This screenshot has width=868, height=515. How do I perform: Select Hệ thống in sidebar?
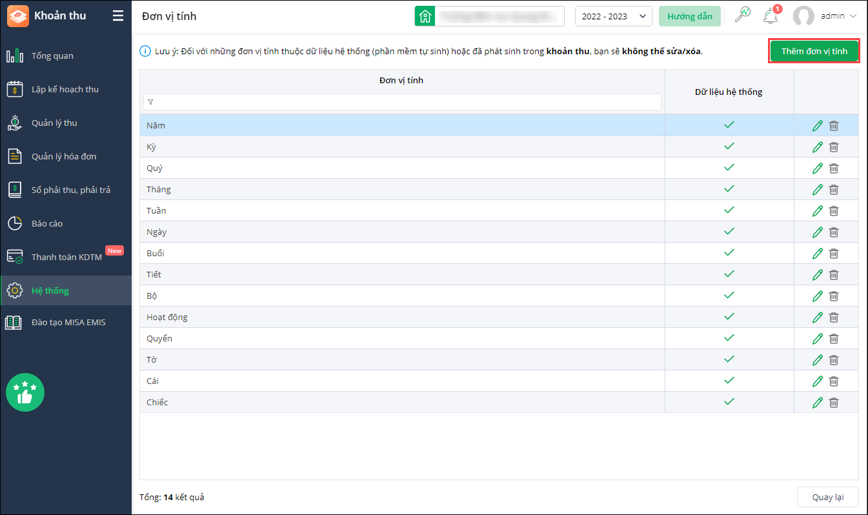[x=66, y=290]
